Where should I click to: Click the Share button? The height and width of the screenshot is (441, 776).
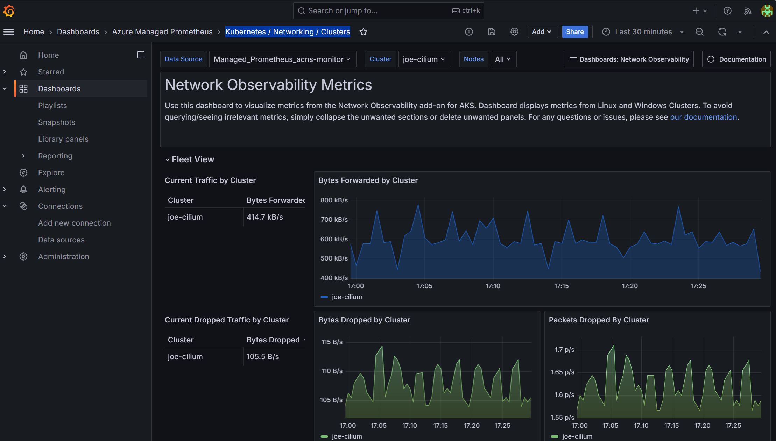[x=575, y=32]
